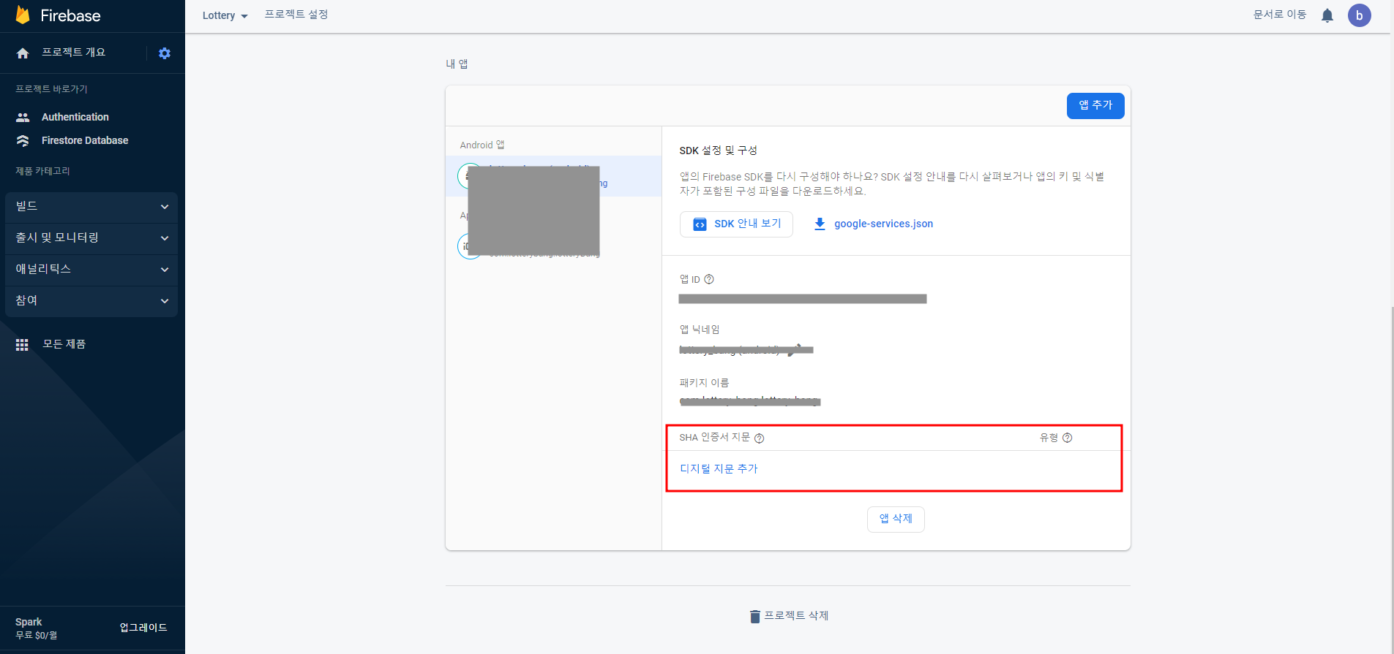1394x654 pixels.
Task: Click the home icon for 프로젝트 개요
Action: [23, 53]
